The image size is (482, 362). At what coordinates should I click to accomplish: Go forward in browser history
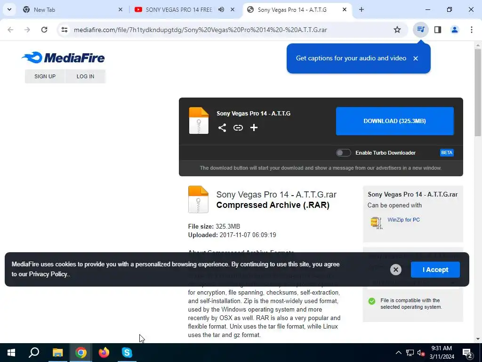[x=27, y=30]
